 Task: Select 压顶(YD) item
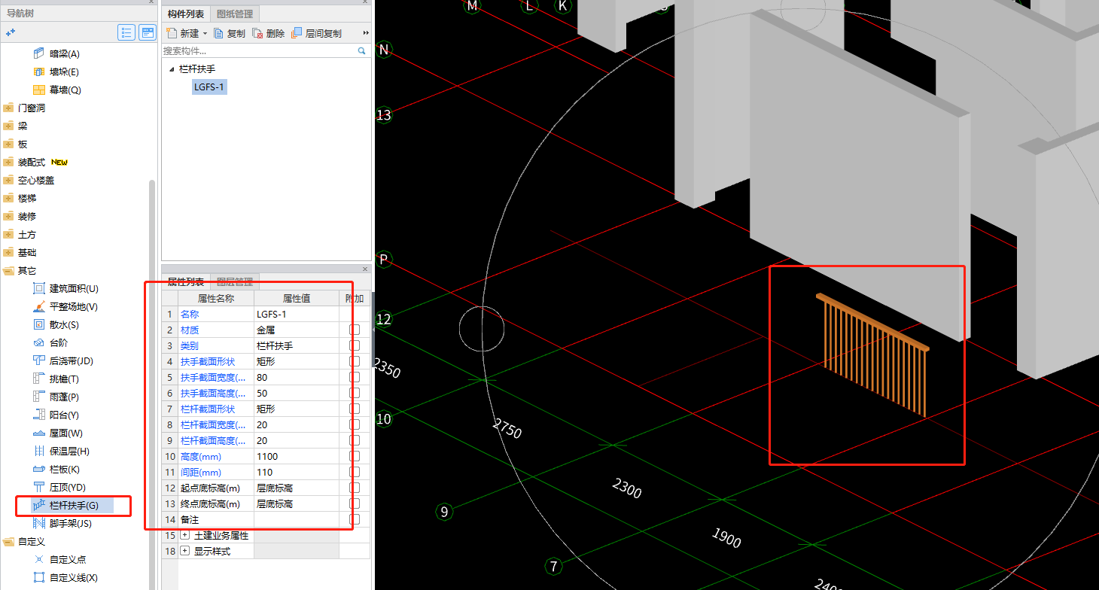pyautogui.click(x=67, y=487)
